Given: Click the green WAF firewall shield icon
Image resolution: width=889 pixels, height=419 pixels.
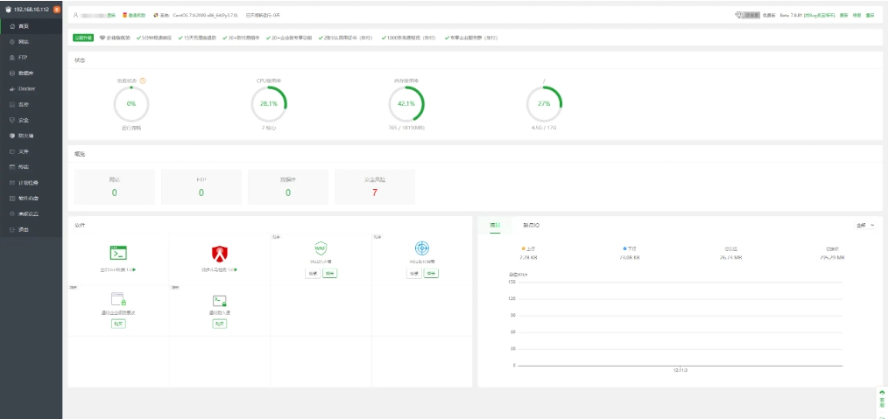Looking at the screenshot, I should (321, 248).
